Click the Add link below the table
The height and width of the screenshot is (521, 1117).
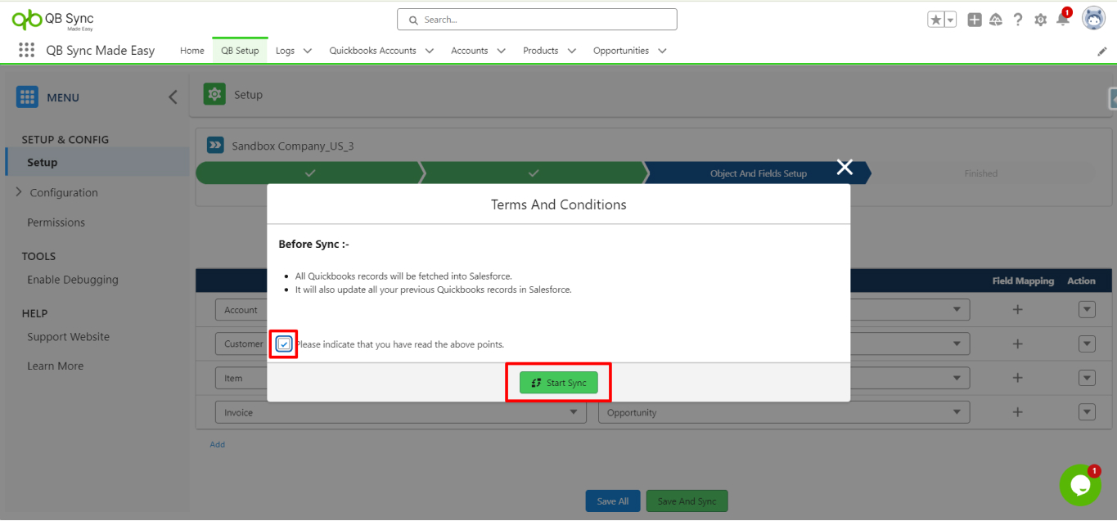pos(217,445)
